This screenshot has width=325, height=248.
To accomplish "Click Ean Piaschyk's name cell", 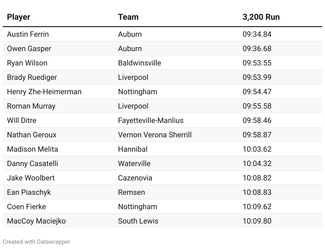I will pyautogui.click(x=29, y=192).
